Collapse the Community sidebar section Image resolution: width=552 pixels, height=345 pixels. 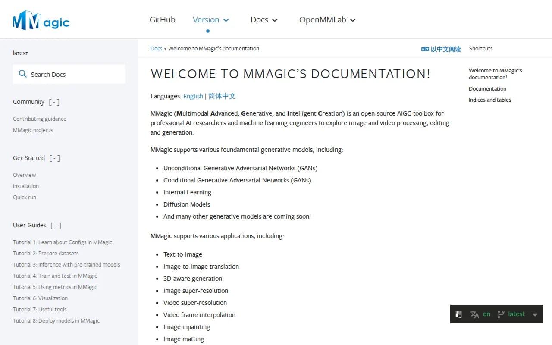54,102
